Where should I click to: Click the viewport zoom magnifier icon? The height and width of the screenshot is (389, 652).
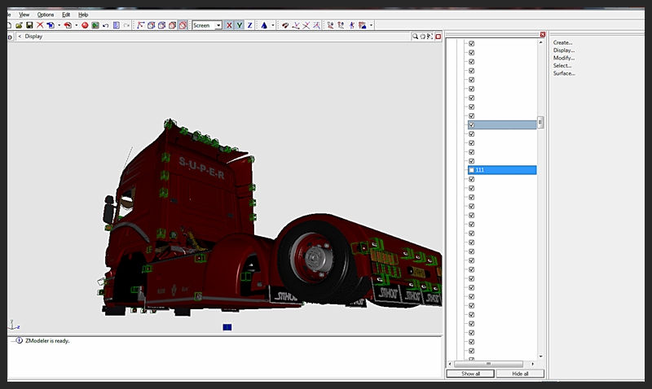(x=415, y=37)
